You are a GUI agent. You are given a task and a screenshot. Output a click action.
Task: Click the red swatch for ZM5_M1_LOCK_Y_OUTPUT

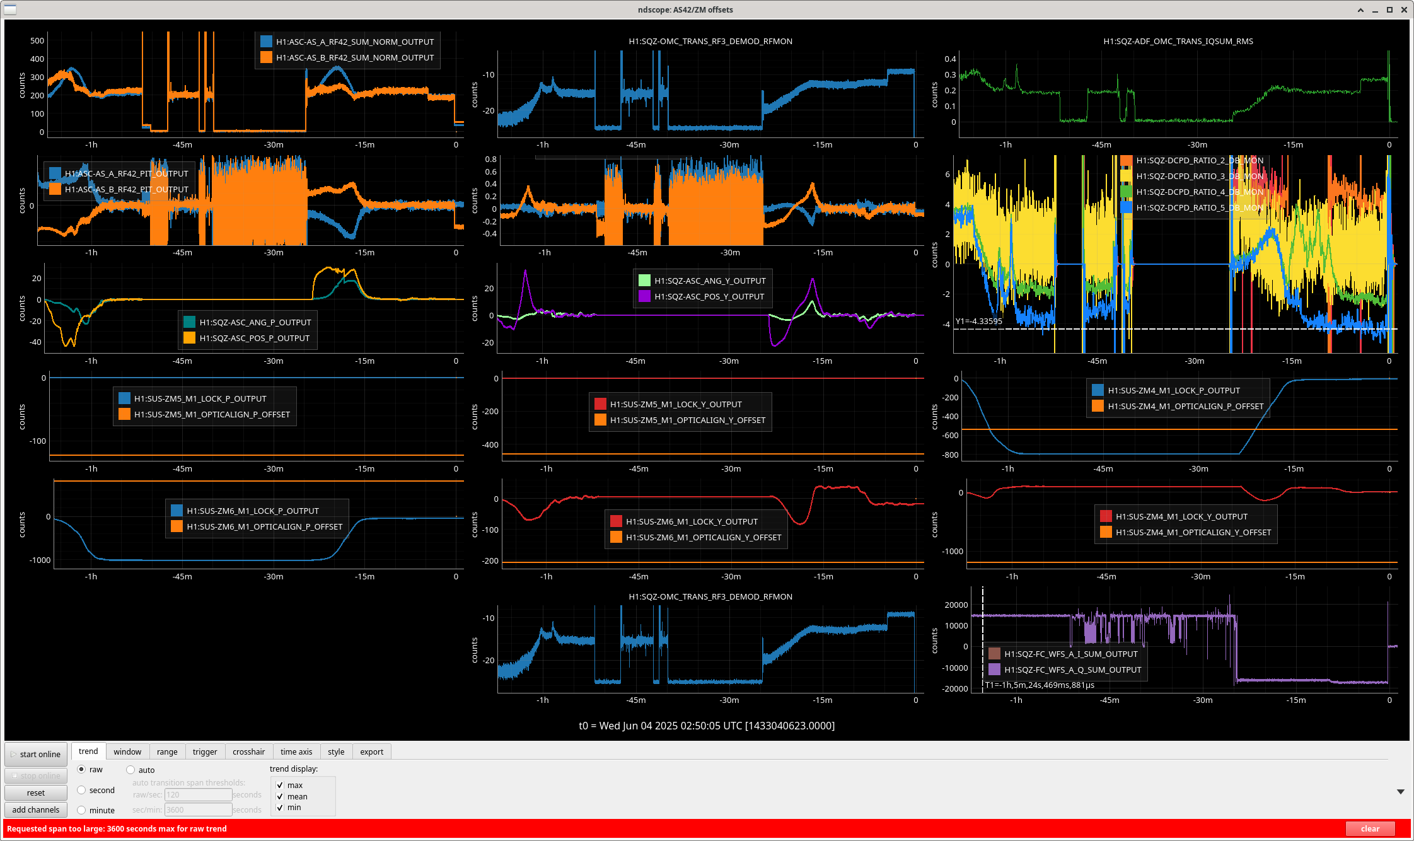pos(600,404)
